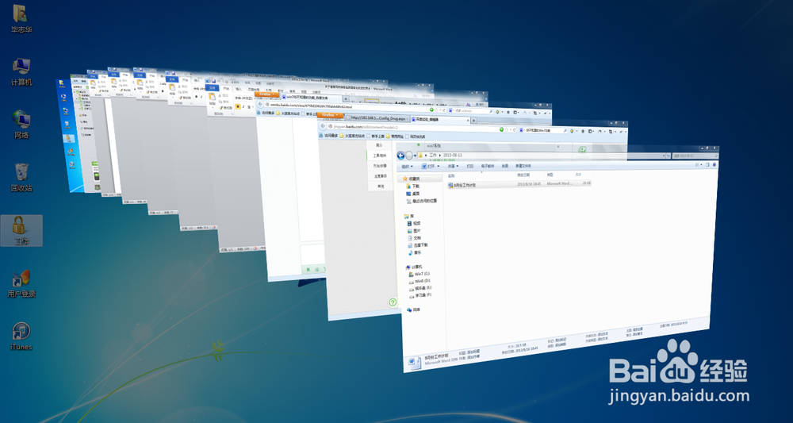Select the Win8 (D:) drive in Explorer
Screen dimensions: 793x423
(421, 281)
